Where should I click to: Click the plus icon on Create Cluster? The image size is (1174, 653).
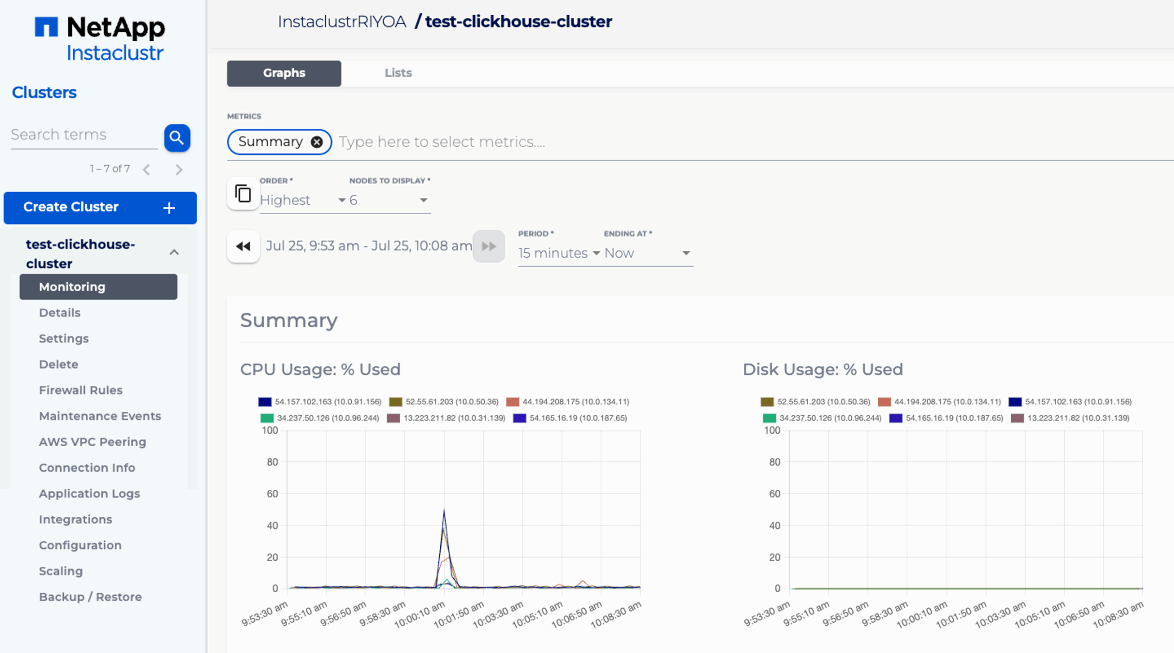click(x=169, y=208)
